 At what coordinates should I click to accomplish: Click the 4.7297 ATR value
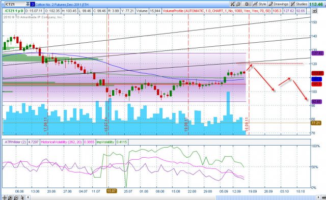tap(33, 142)
